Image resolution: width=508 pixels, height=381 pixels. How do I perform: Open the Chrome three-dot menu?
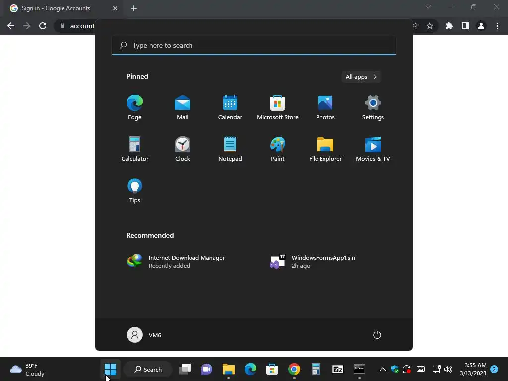point(497,26)
